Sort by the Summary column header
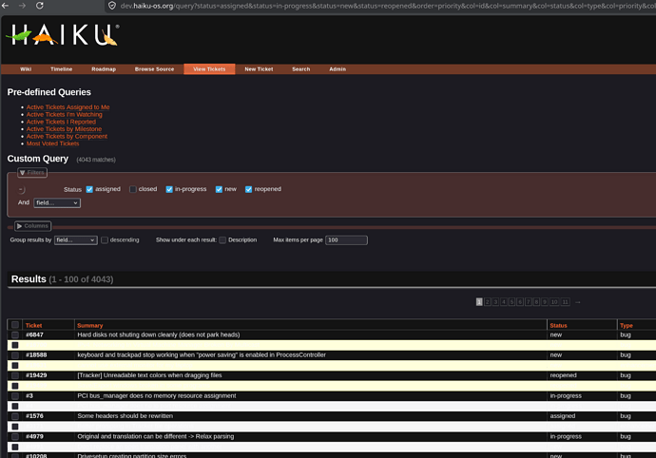Screen dimensions: 656x458 pyautogui.click(x=90, y=325)
